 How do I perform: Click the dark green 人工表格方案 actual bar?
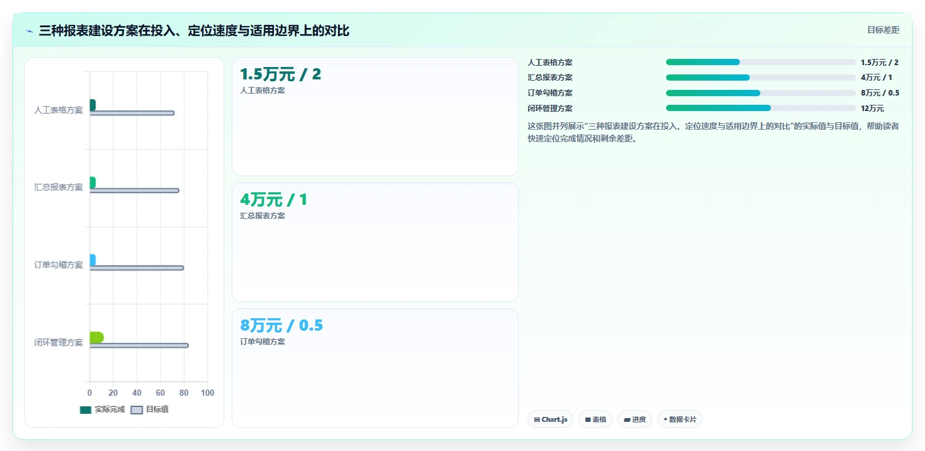pos(93,105)
